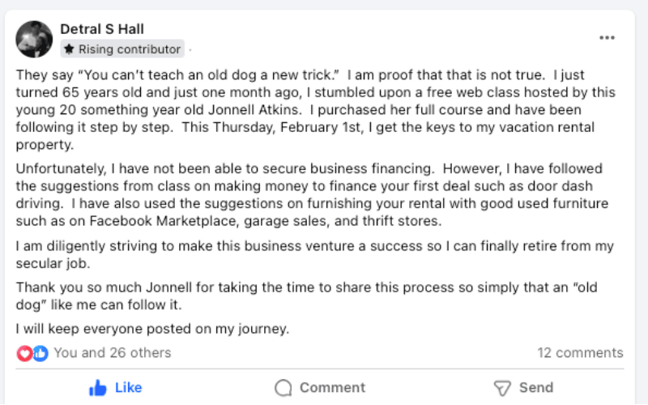Open the 'You and 26 others' reactions list
This screenshot has width=648, height=405.
[113, 352]
